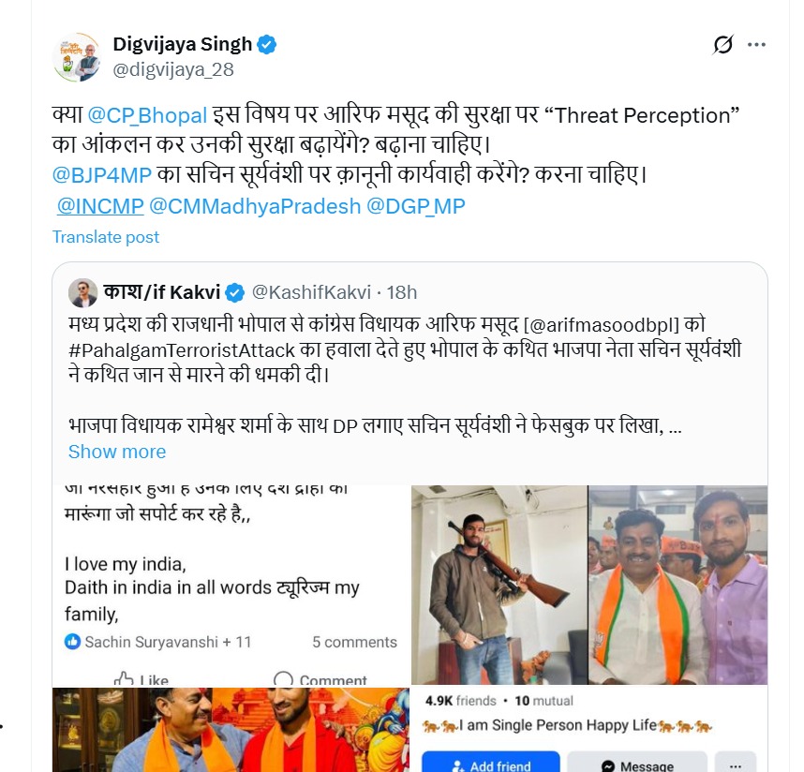Click the Translate post link
The height and width of the screenshot is (772, 804).
coord(106,237)
